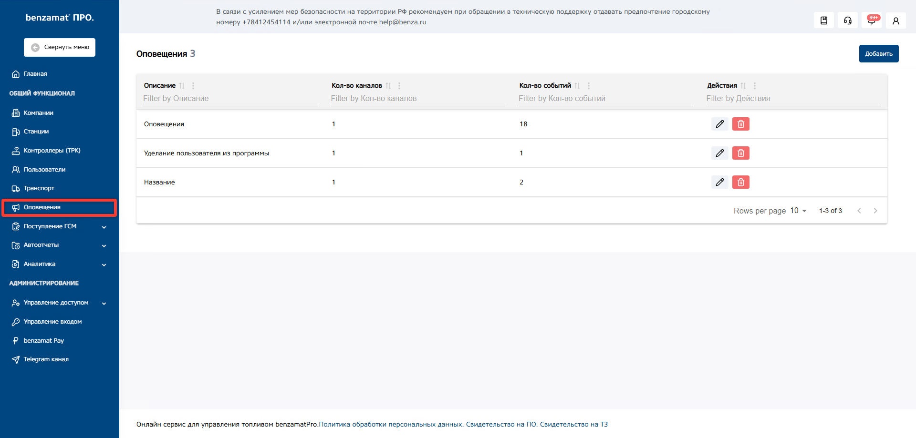
Task: Navigate to Telegram канал
Action: [x=46, y=359]
